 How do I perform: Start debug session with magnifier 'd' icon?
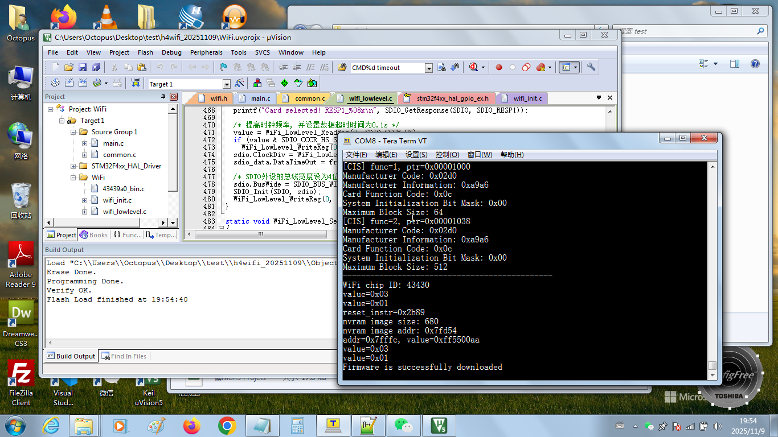click(x=473, y=67)
